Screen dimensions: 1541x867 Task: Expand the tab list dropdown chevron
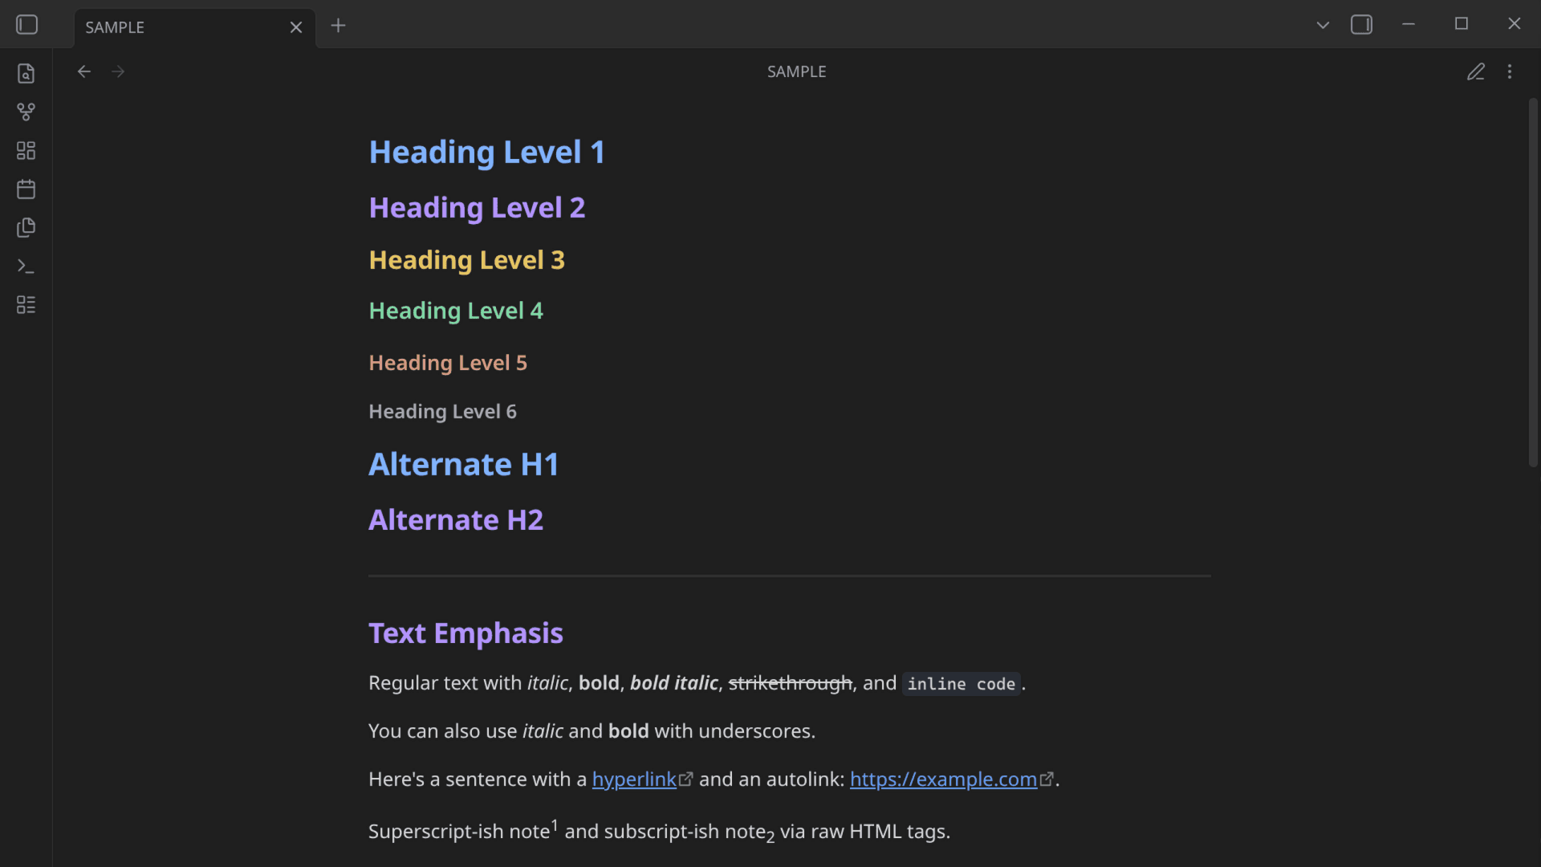(1323, 25)
